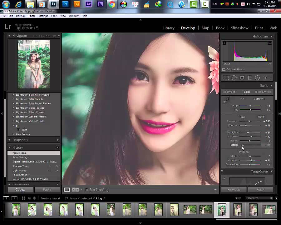Select the Red Eye Correction tool
The image size is (281, 225).
242,78
